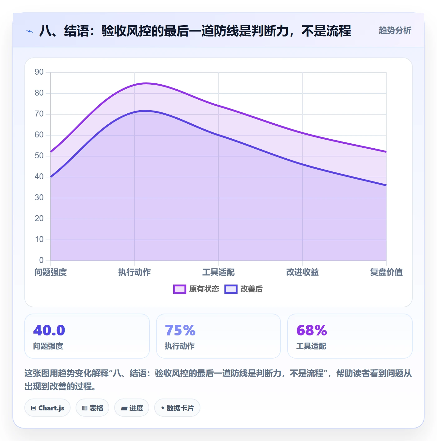
Task: Click the 复盘价值 x-axis label
Action: click(386, 272)
